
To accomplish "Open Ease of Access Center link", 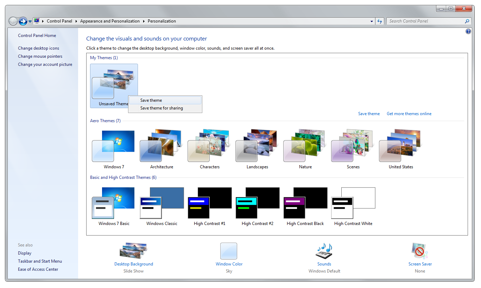I will [38, 269].
